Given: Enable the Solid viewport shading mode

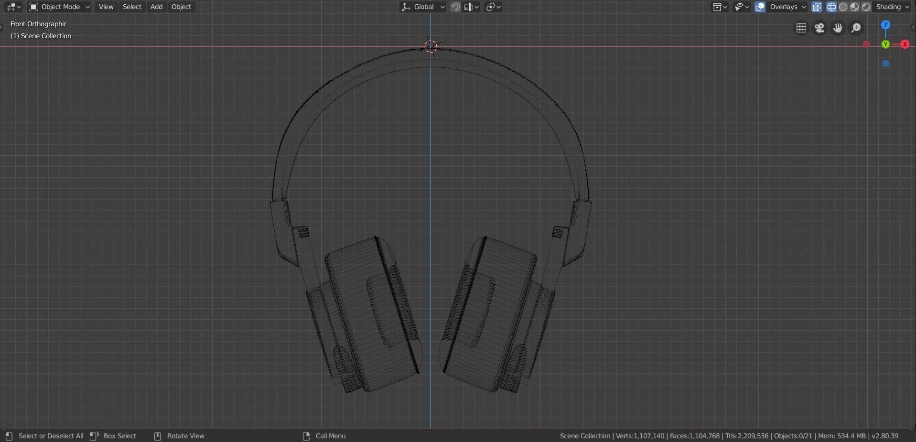Looking at the screenshot, I should click(843, 7).
